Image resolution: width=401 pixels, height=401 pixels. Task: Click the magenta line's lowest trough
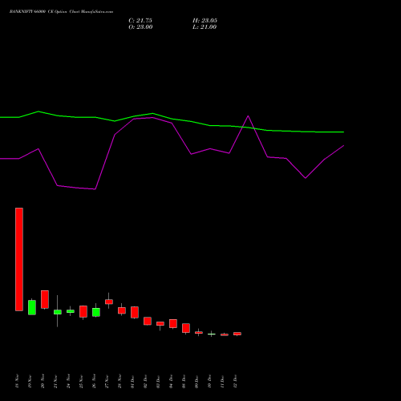point(95,189)
